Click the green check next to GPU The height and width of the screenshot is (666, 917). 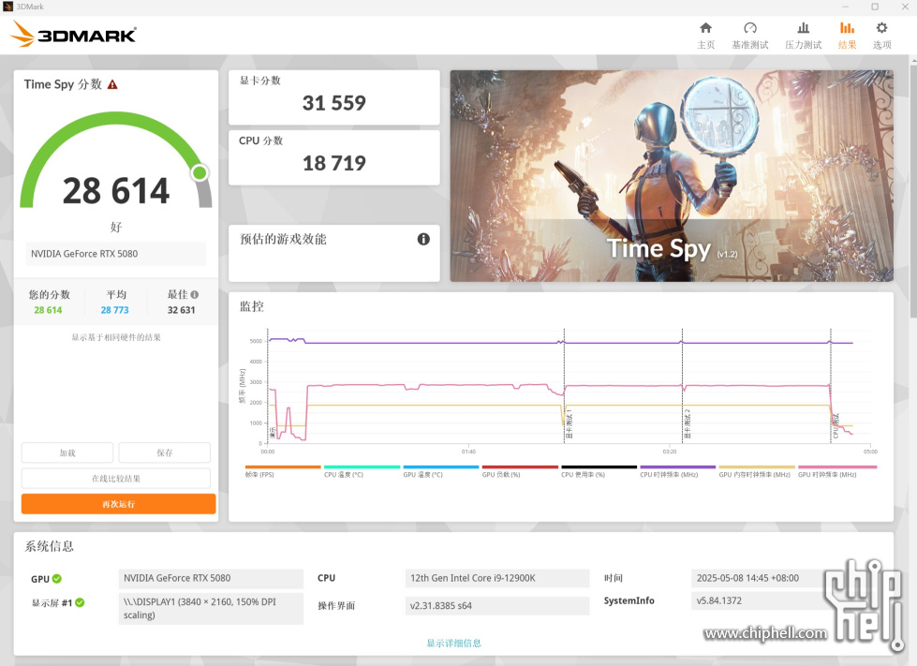(x=57, y=578)
